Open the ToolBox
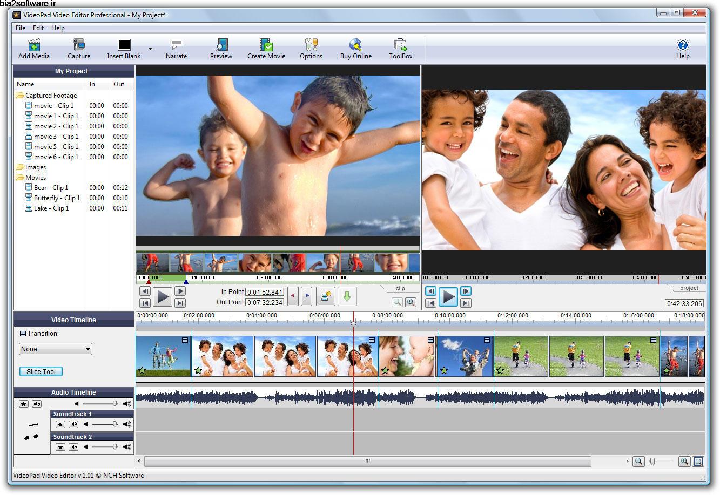Screen dimensions: 720x495 click(x=400, y=49)
